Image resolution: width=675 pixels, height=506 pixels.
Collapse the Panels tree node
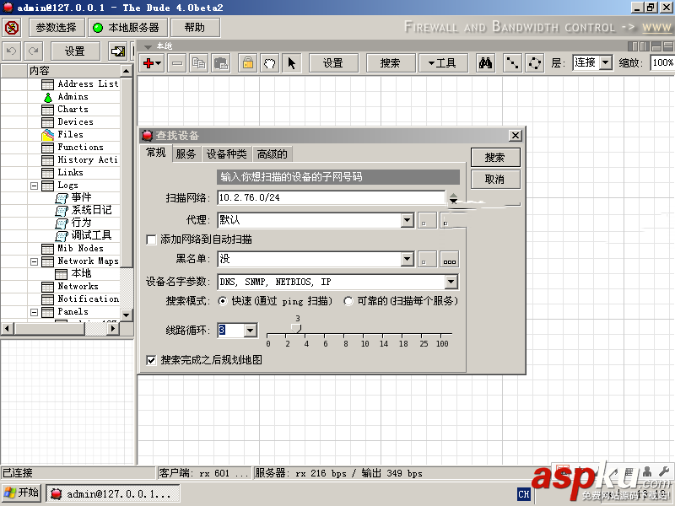tap(34, 312)
